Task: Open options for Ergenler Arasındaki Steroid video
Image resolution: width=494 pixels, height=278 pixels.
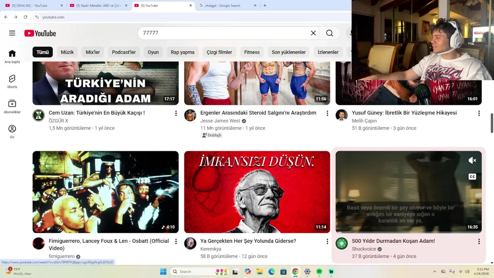Action: click(327, 113)
